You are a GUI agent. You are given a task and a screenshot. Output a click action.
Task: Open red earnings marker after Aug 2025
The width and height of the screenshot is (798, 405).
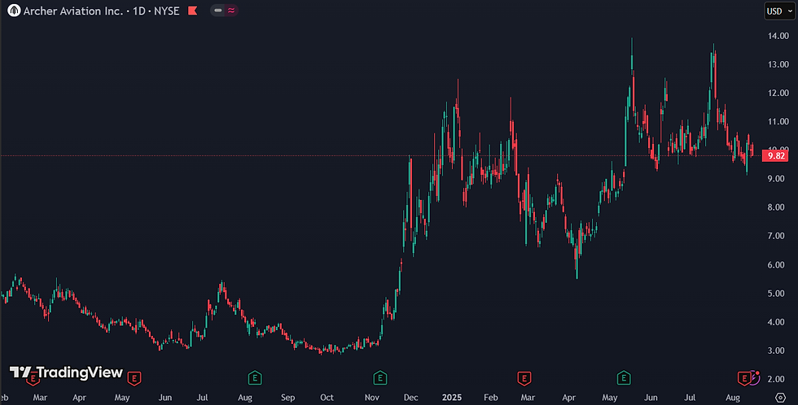[744, 378]
